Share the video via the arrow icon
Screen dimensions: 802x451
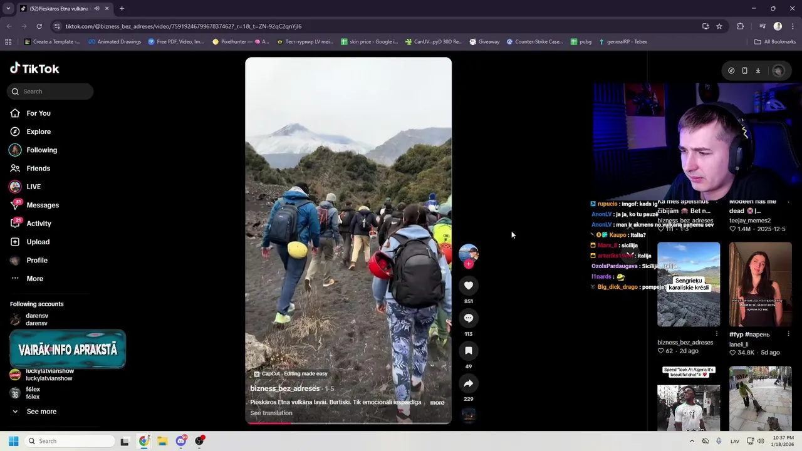[x=468, y=383]
